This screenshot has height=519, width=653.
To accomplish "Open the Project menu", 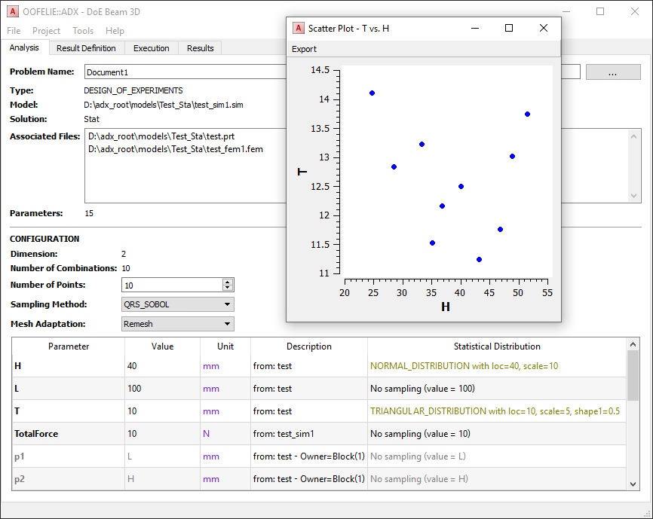I will (x=46, y=30).
